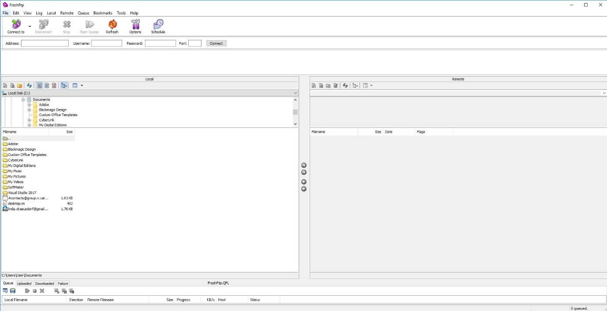The image size is (607, 311).
Task: Click the Address input field
Action: point(44,43)
